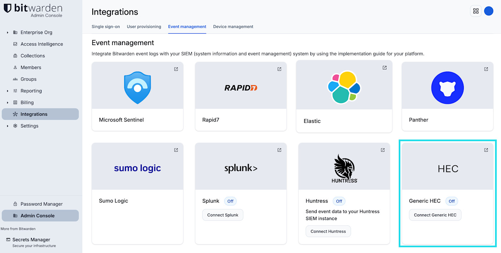Click the Billing sidebar icon
501x253 pixels.
click(15, 102)
